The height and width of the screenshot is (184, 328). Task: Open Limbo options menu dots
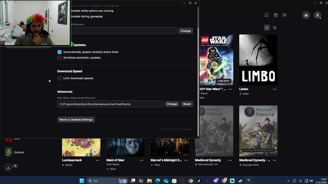274,89
